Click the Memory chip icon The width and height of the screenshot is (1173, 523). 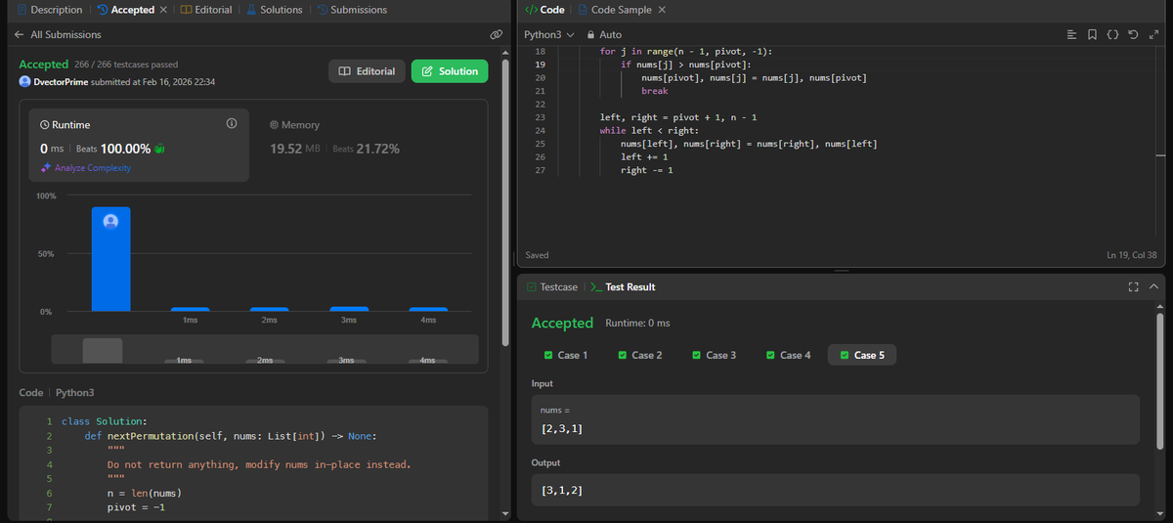click(274, 125)
